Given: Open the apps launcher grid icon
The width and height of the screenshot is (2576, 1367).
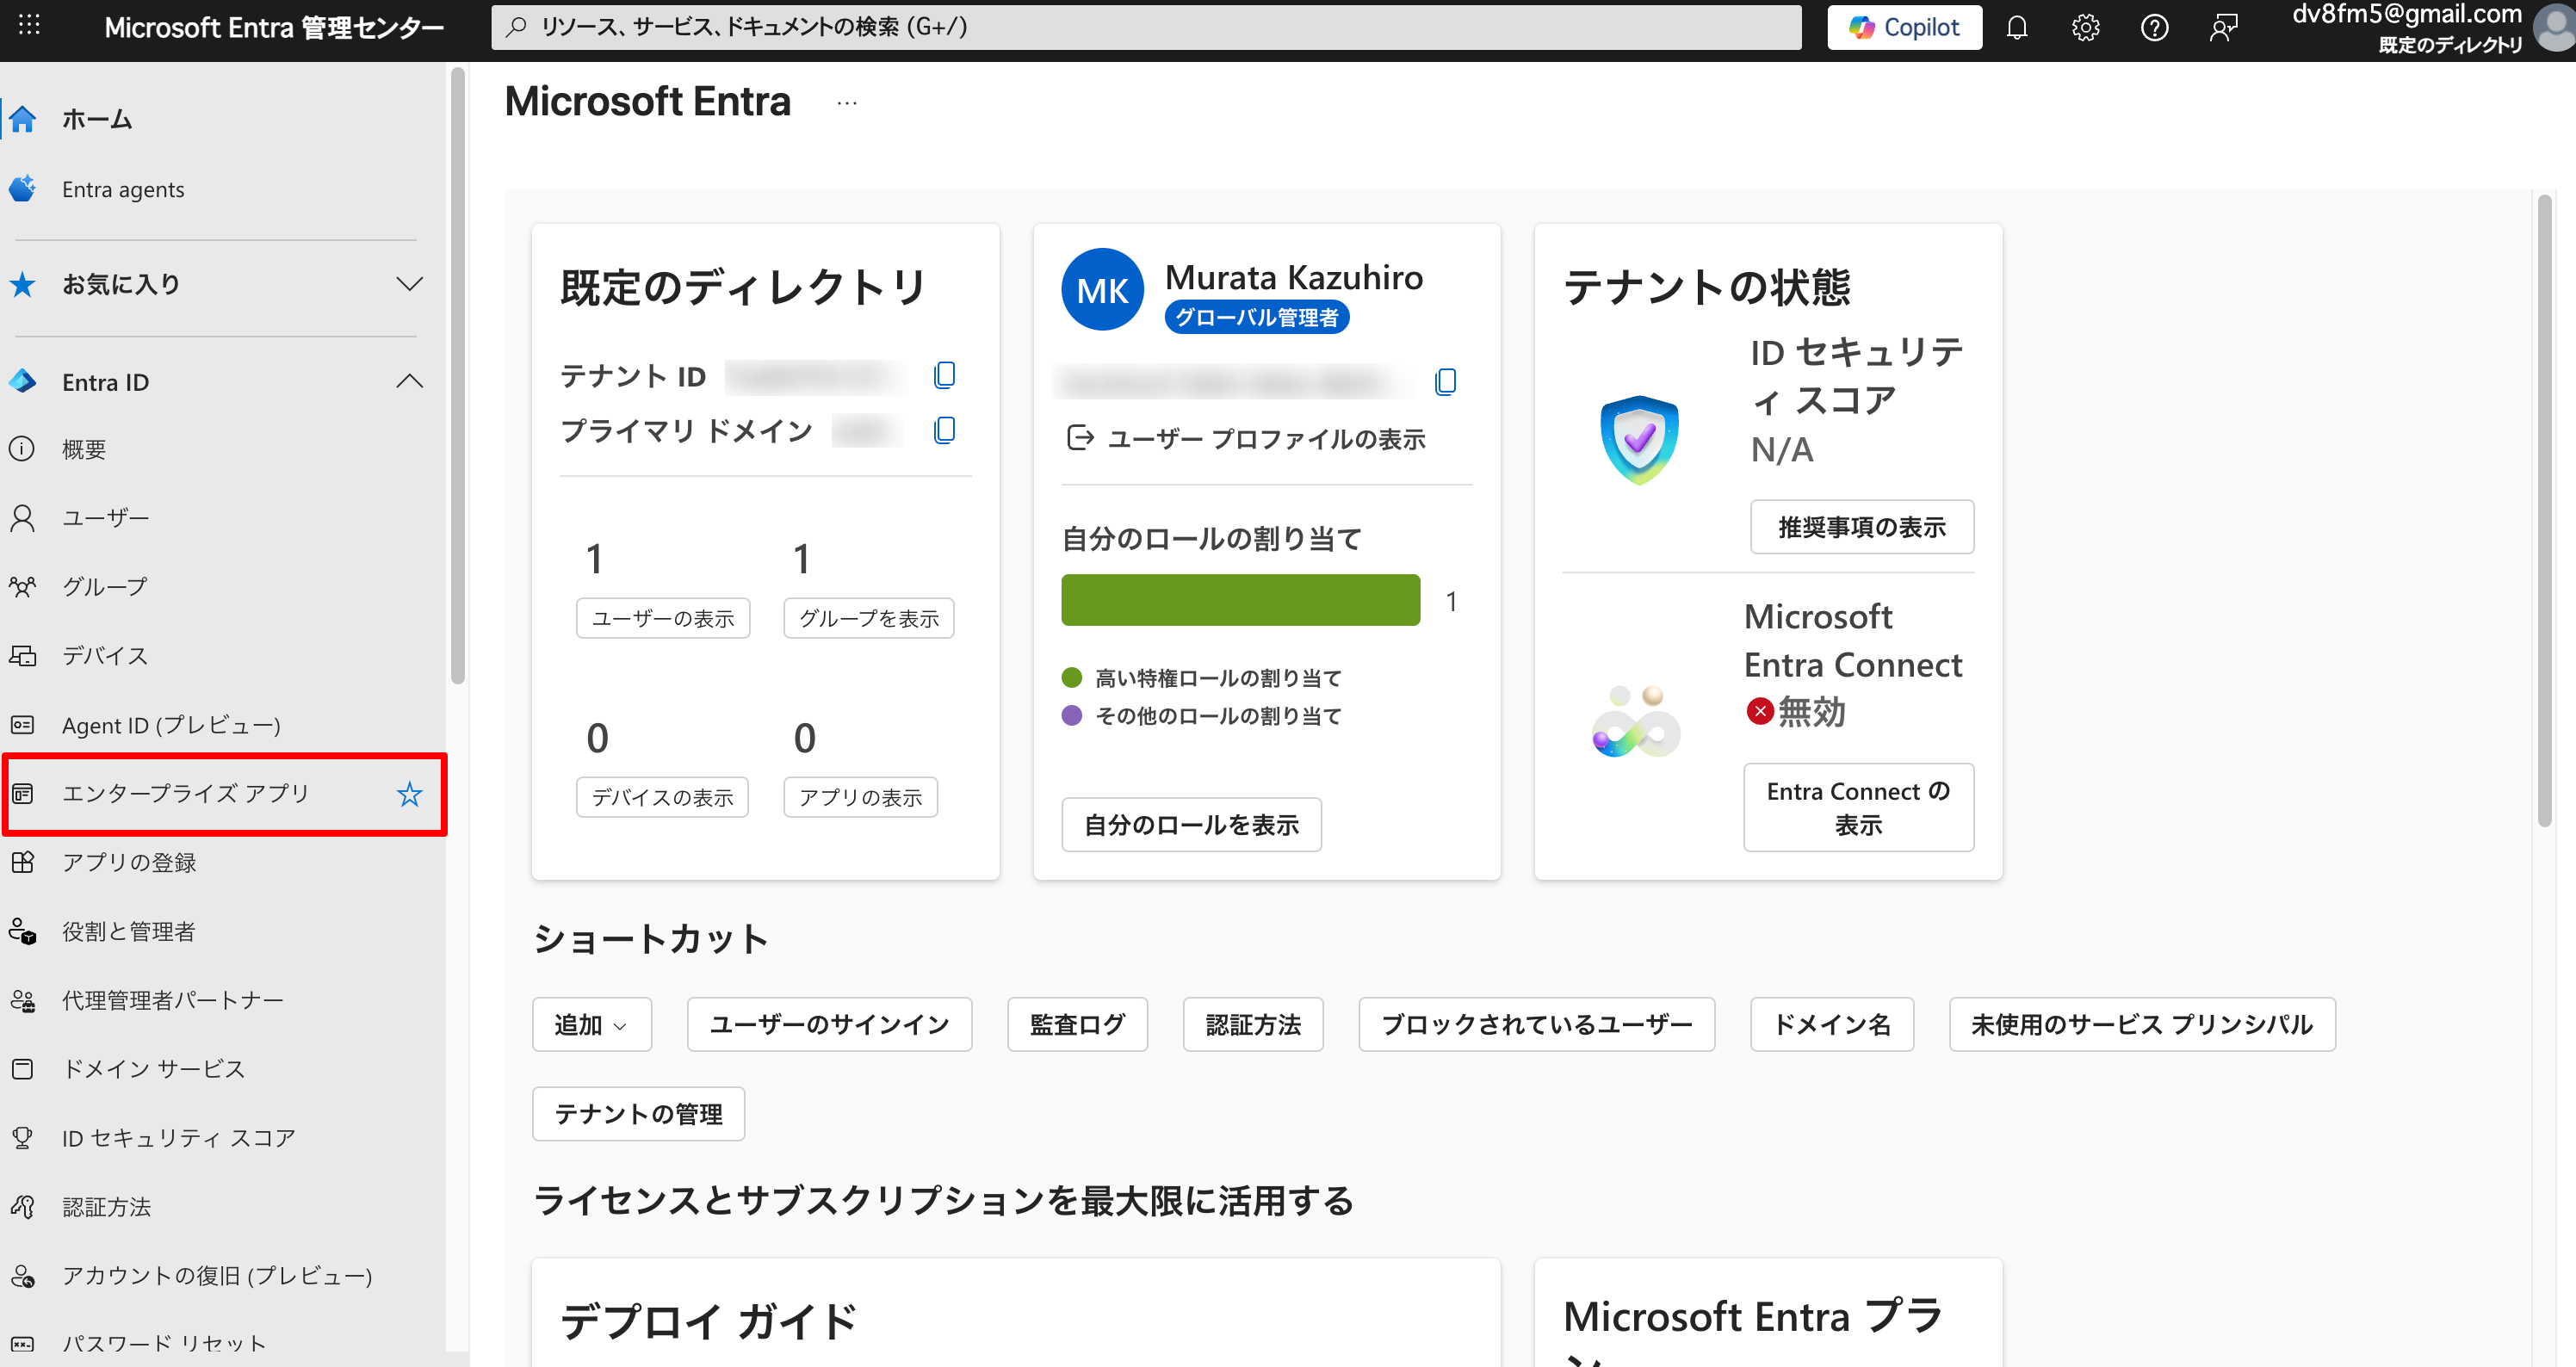Looking at the screenshot, I should coord(28,25).
